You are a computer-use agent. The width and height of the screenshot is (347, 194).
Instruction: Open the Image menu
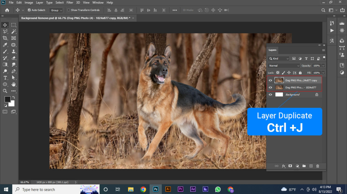(29, 3)
